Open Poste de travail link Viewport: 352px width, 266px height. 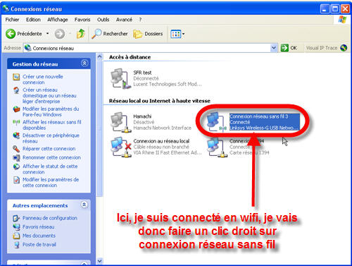39,244
